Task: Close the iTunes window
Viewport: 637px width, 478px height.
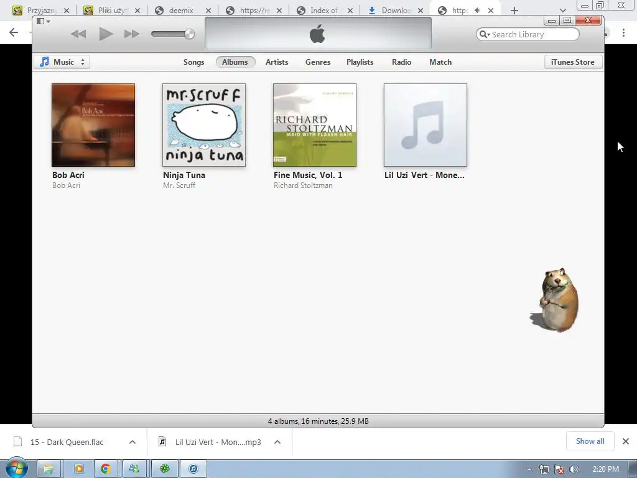Action: coord(588,21)
